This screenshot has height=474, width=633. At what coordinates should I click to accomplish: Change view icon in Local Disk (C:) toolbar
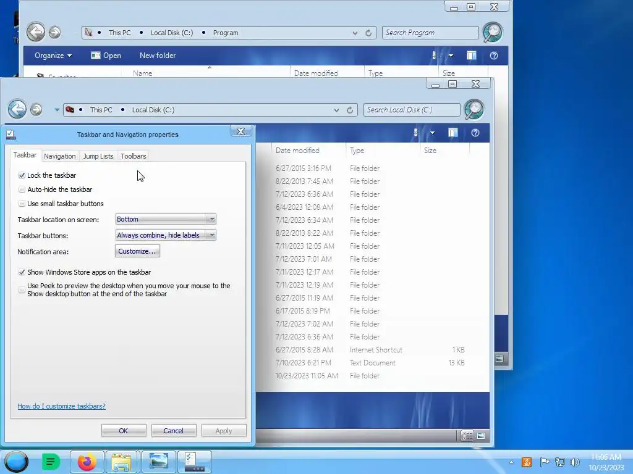click(417, 133)
